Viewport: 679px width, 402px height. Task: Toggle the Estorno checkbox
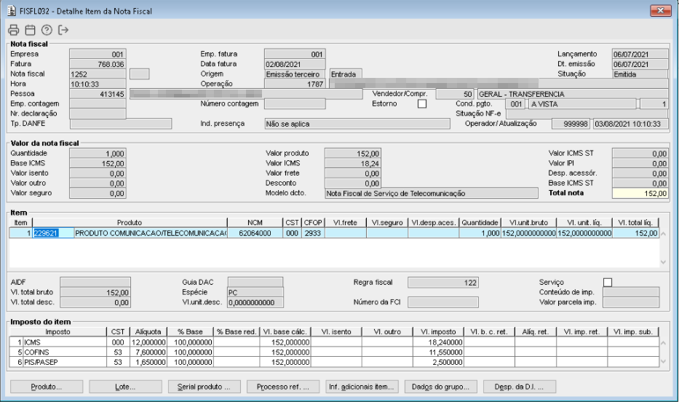pyautogui.click(x=422, y=104)
